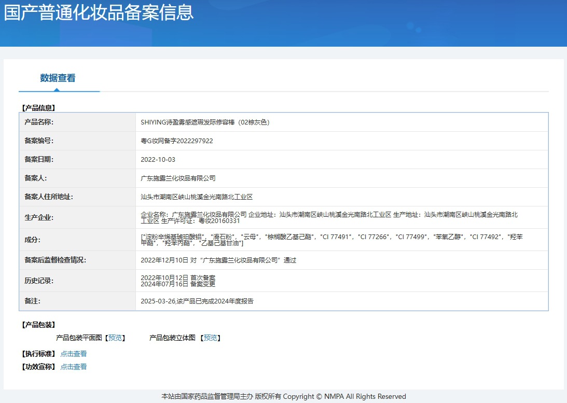
Task: Click the 【执行标准】 label
Action: click(x=38, y=354)
